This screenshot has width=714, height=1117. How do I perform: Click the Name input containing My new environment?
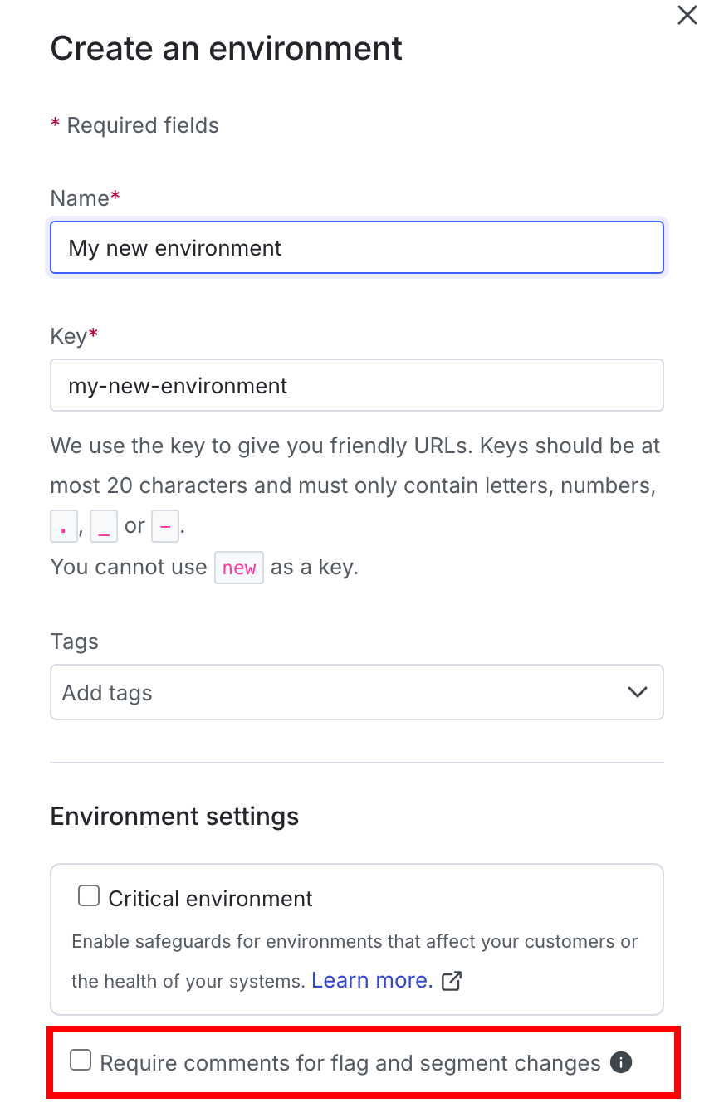pos(357,247)
